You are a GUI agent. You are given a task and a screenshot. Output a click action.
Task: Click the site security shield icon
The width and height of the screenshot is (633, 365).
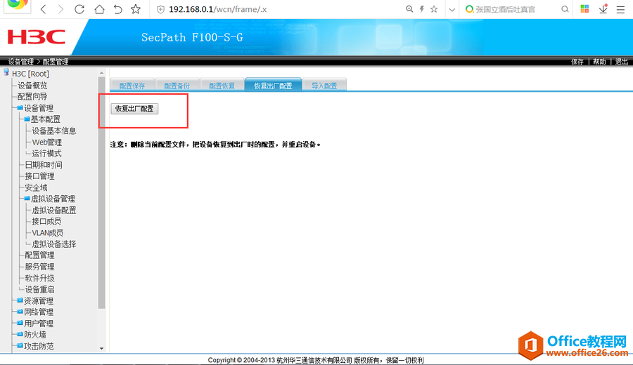tap(160, 9)
